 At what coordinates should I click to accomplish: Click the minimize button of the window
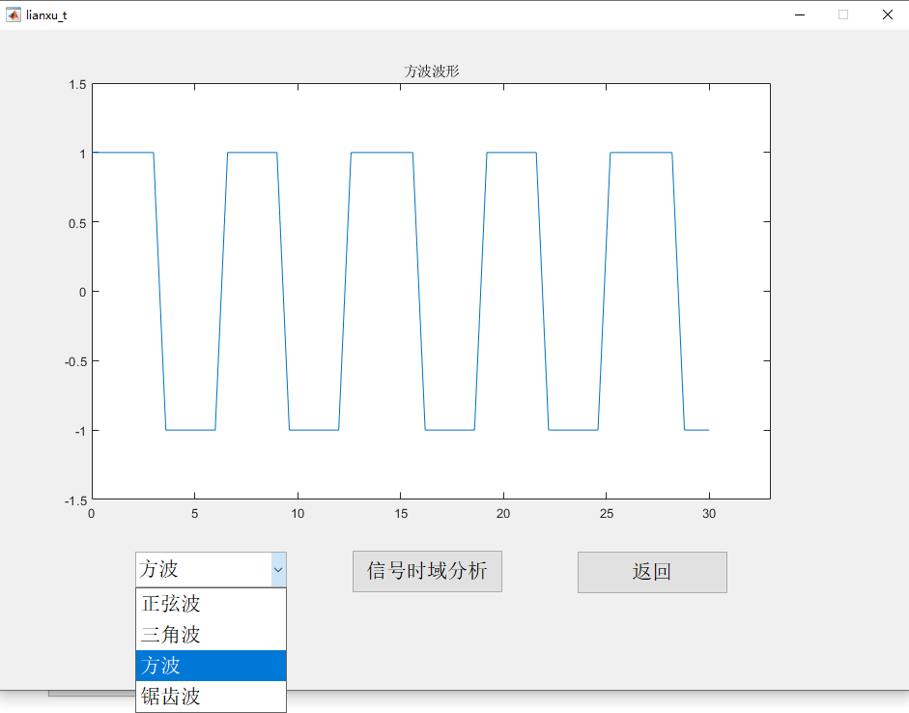point(798,15)
